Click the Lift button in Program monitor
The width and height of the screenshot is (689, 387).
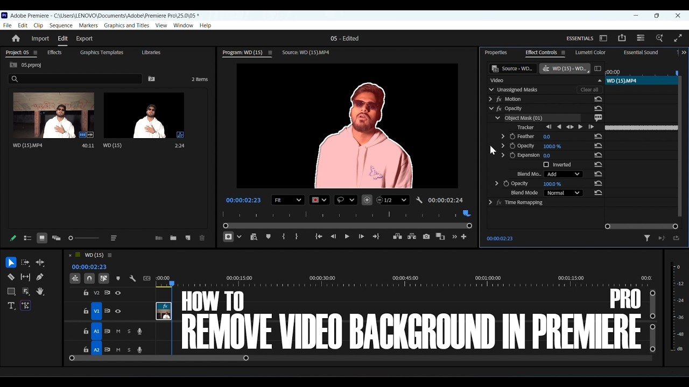[x=397, y=236]
